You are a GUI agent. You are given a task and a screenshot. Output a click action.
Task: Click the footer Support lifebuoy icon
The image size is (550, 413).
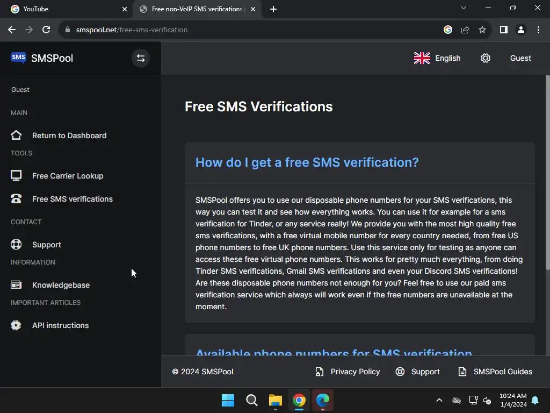tap(400, 372)
